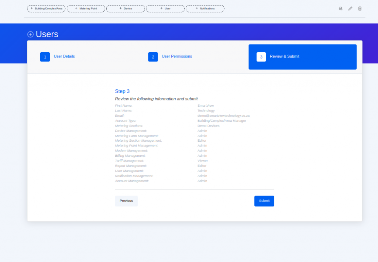This screenshot has width=378, height=262.
Task: Click the 'Metering Point Management:' label
Action: (x=137, y=146)
